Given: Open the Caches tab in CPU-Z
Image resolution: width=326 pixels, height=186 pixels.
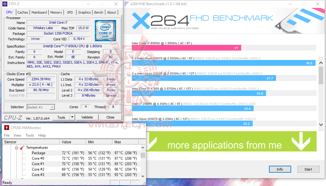Looking at the screenshot, I should pyautogui.click(x=23, y=12).
